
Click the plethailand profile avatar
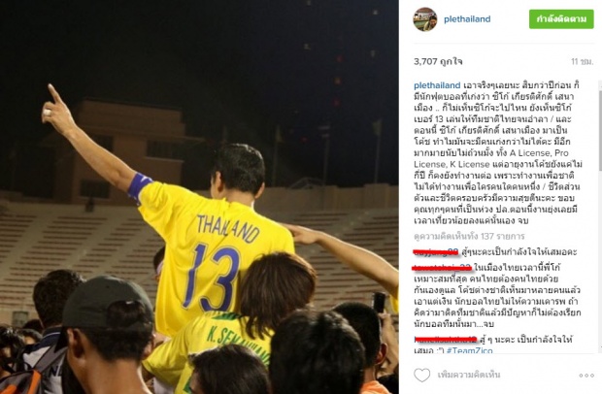click(x=425, y=19)
